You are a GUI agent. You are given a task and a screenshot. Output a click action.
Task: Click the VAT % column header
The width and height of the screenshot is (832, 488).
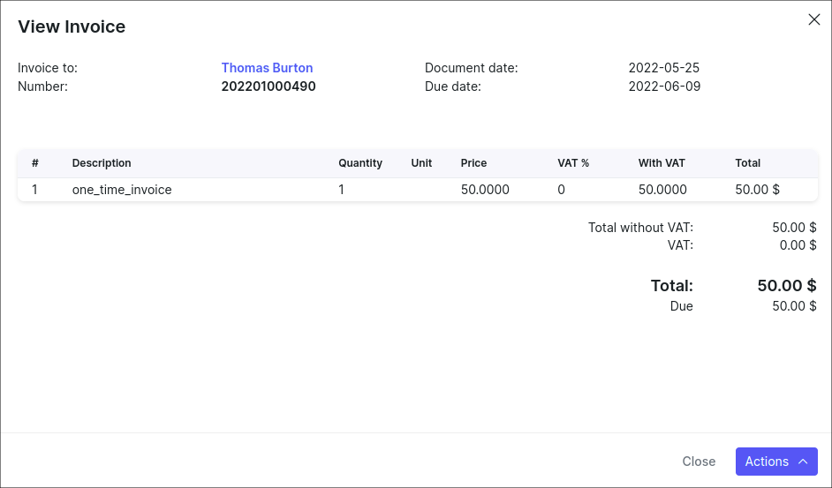pyautogui.click(x=573, y=163)
